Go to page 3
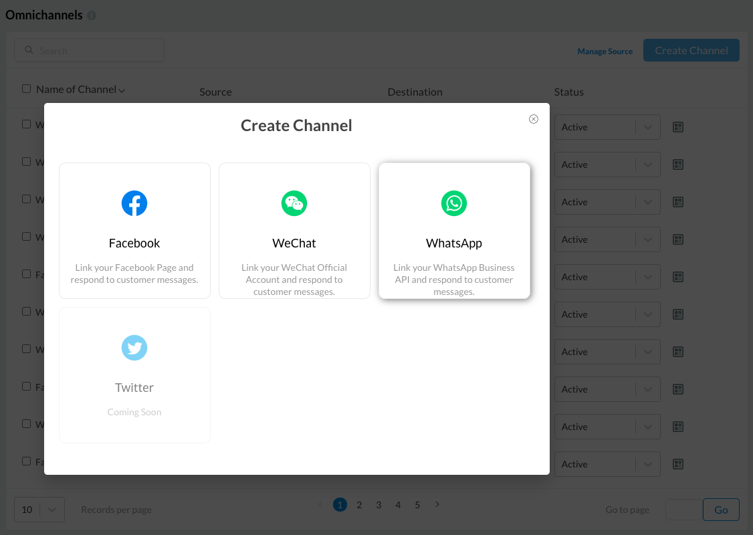The width and height of the screenshot is (753, 535). coord(379,505)
